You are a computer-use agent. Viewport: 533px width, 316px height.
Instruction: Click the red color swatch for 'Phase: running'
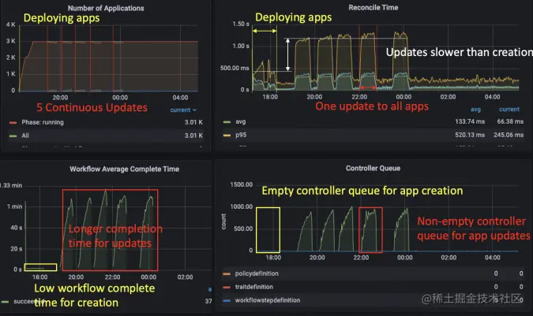tap(13, 123)
